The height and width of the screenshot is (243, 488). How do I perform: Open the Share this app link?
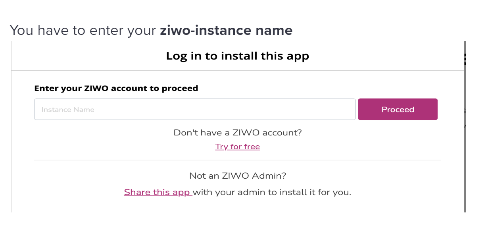pos(158,192)
